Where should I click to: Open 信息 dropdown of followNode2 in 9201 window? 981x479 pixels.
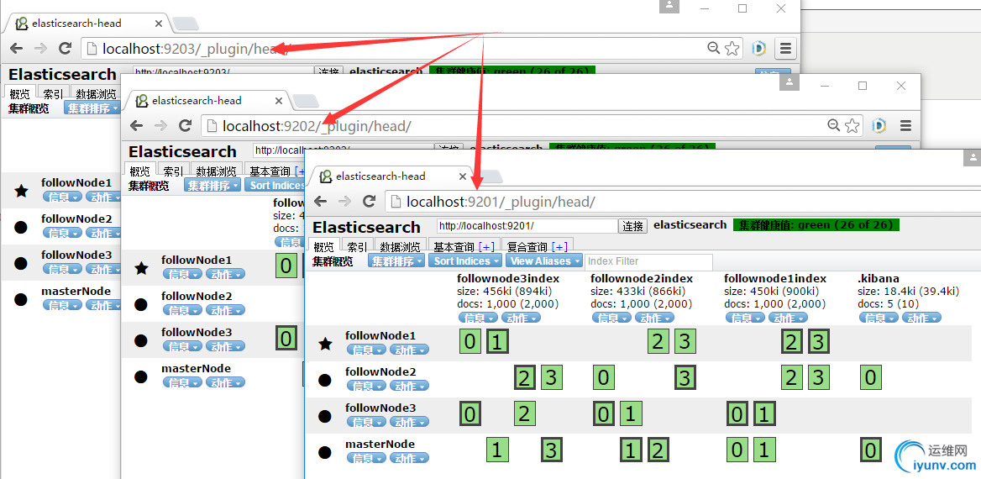(x=366, y=385)
